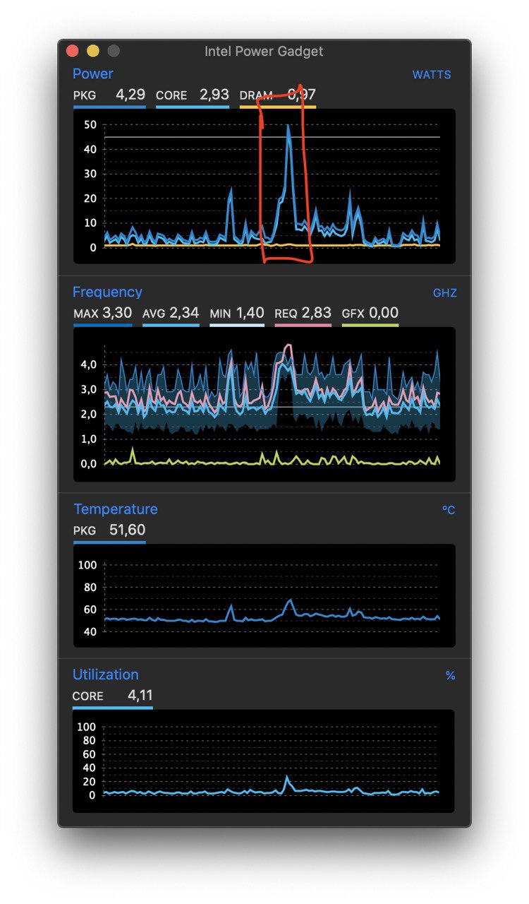Click the power graph plot area
This screenshot has width=529, height=904.
coord(264,186)
